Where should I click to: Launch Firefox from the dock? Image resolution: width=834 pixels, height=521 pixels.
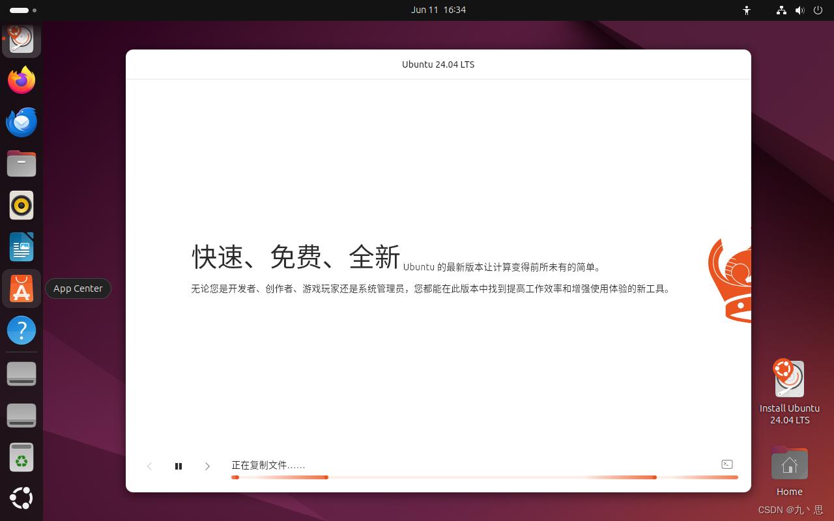click(x=22, y=80)
